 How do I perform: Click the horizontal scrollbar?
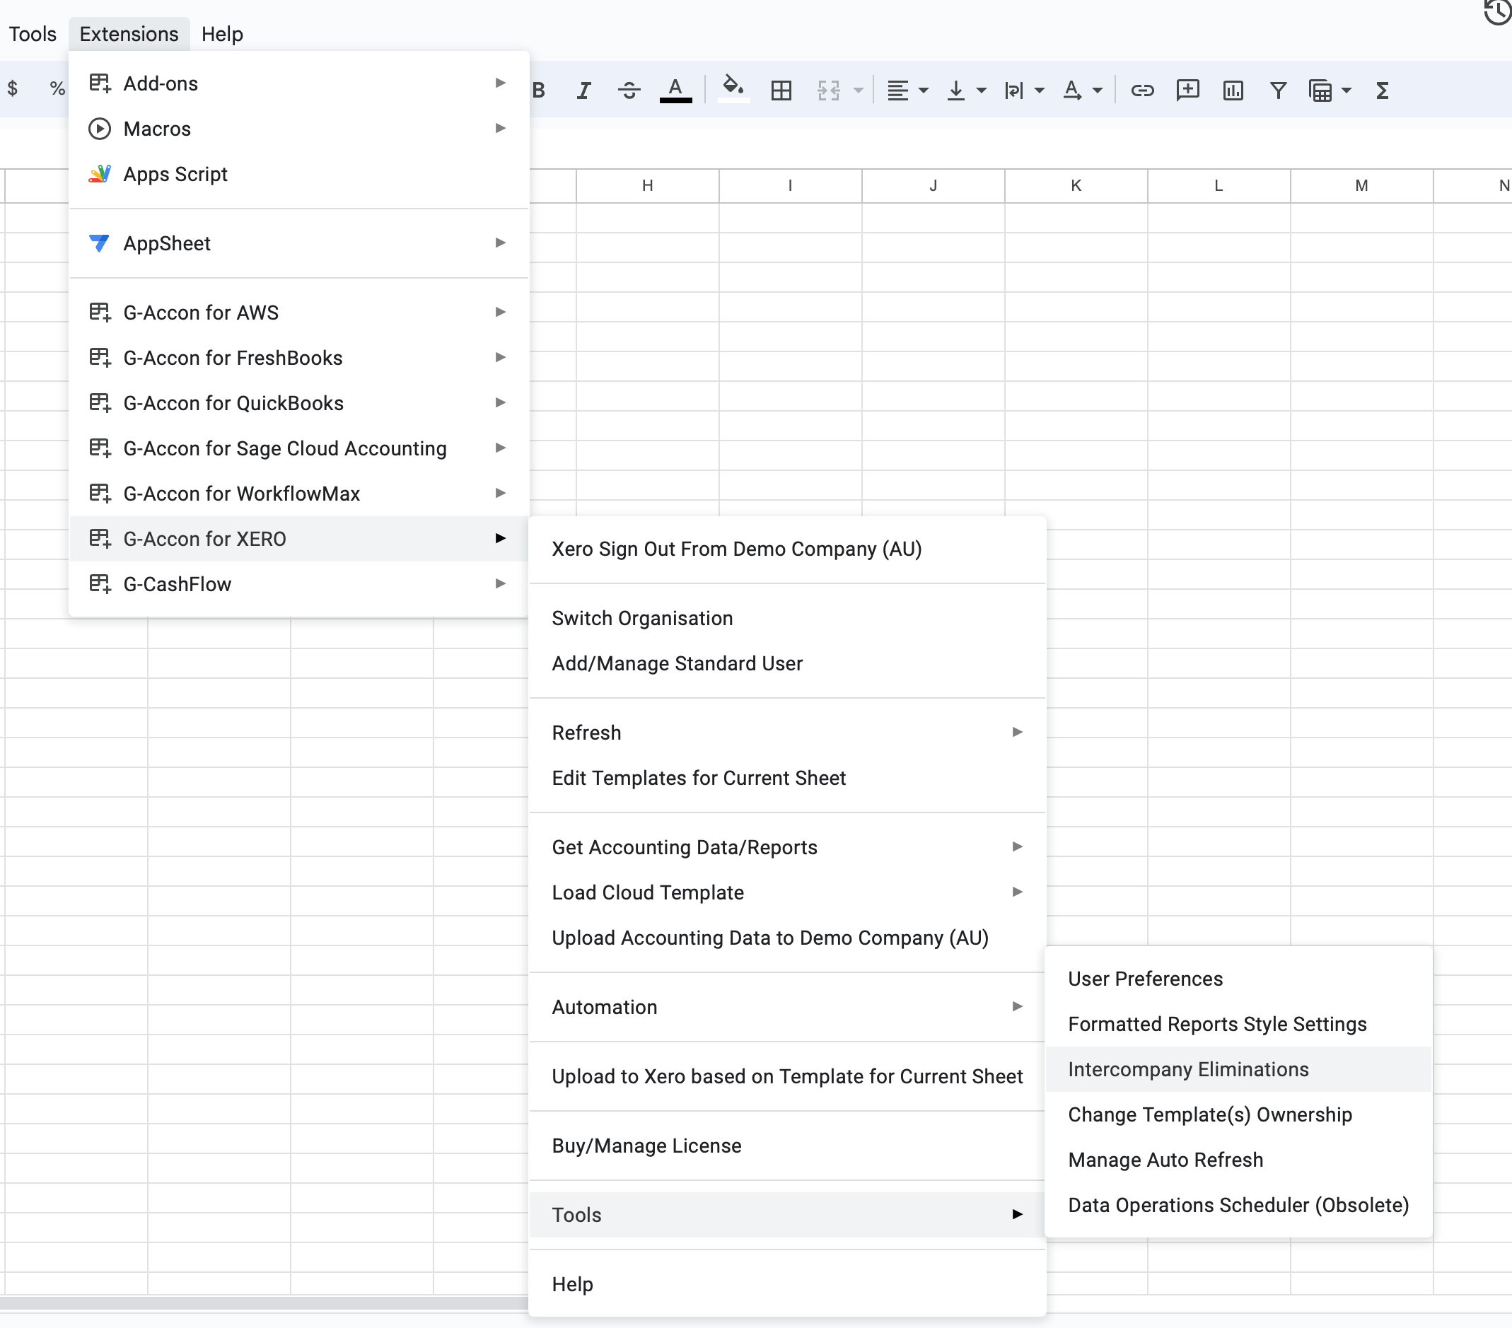coord(263,1302)
